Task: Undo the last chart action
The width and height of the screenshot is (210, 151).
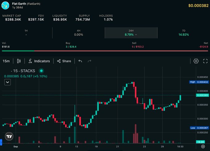Action: (x=80, y=61)
